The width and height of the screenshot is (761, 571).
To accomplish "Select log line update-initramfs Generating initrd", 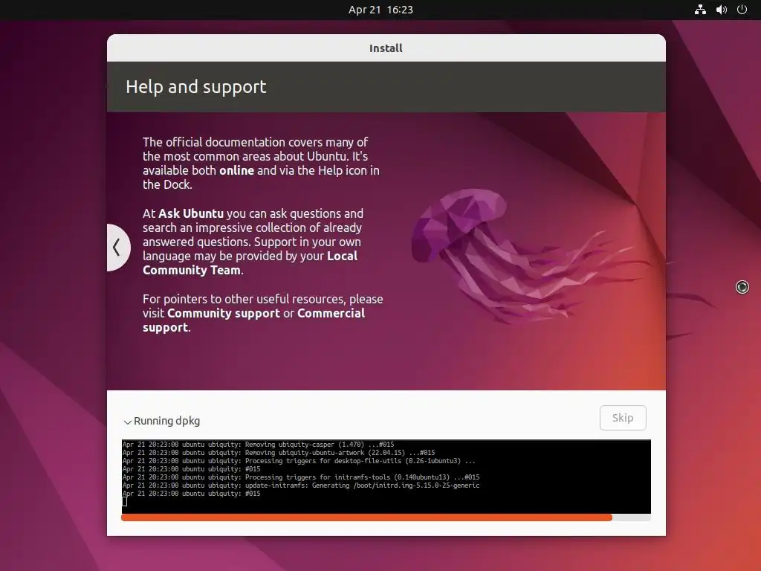I will tap(301, 485).
